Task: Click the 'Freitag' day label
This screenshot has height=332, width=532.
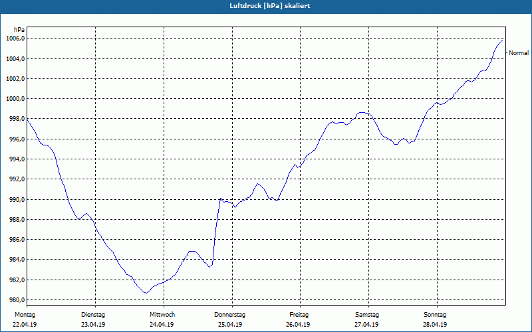Action: pyautogui.click(x=299, y=315)
